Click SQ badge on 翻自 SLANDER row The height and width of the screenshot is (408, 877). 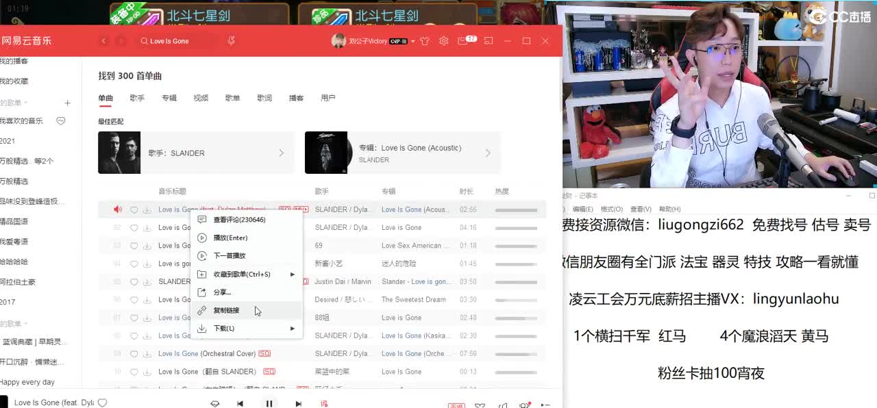[269, 372]
